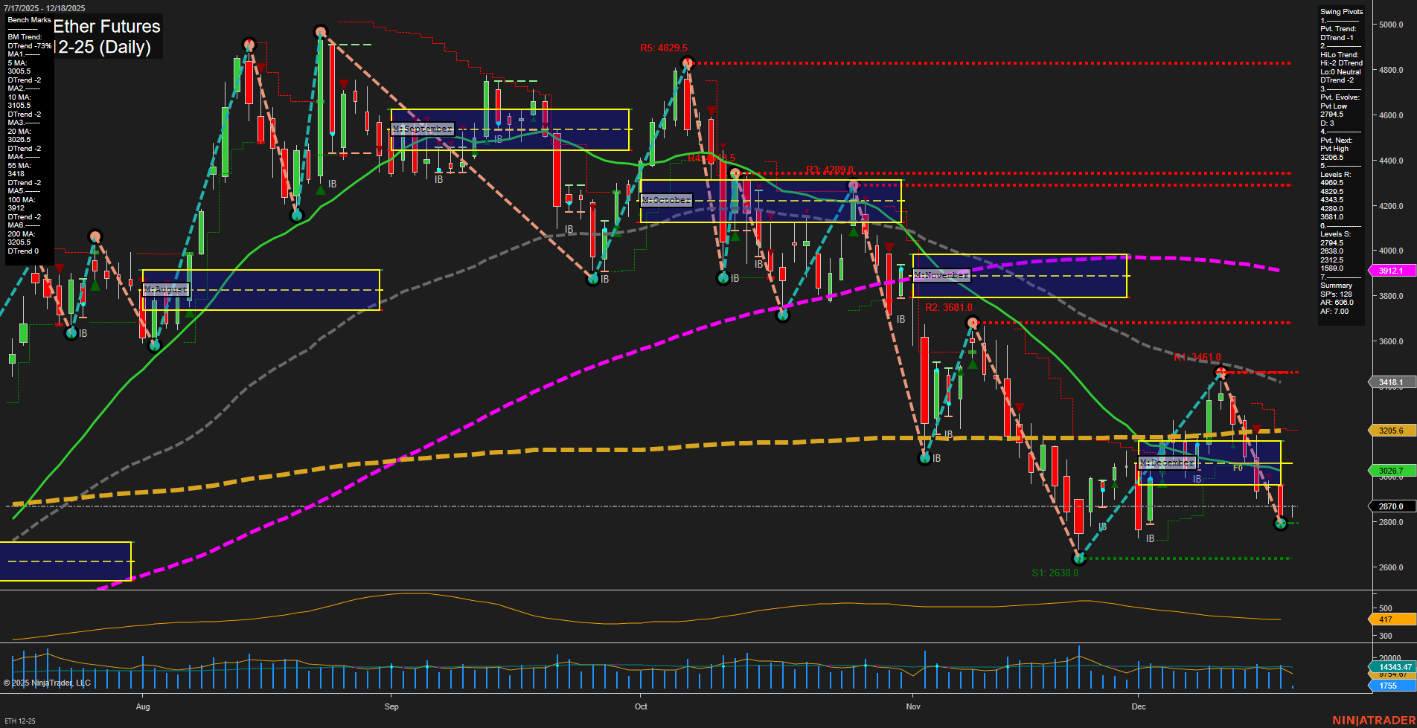Select the gray 3418.1 price label on axis
Image resolution: width=1417 pixels, height=728 pixels.
click(1389, 382)
